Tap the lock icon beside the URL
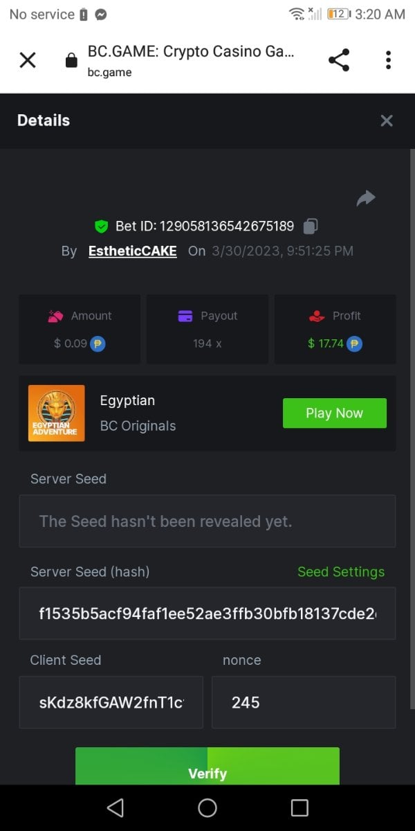 point(71,61)
